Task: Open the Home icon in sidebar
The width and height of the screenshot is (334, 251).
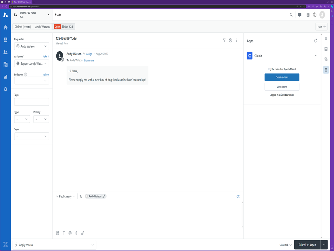Action: 5,27
